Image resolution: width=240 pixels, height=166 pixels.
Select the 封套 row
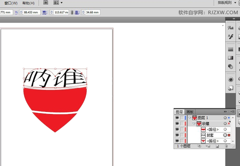(209, 135)
